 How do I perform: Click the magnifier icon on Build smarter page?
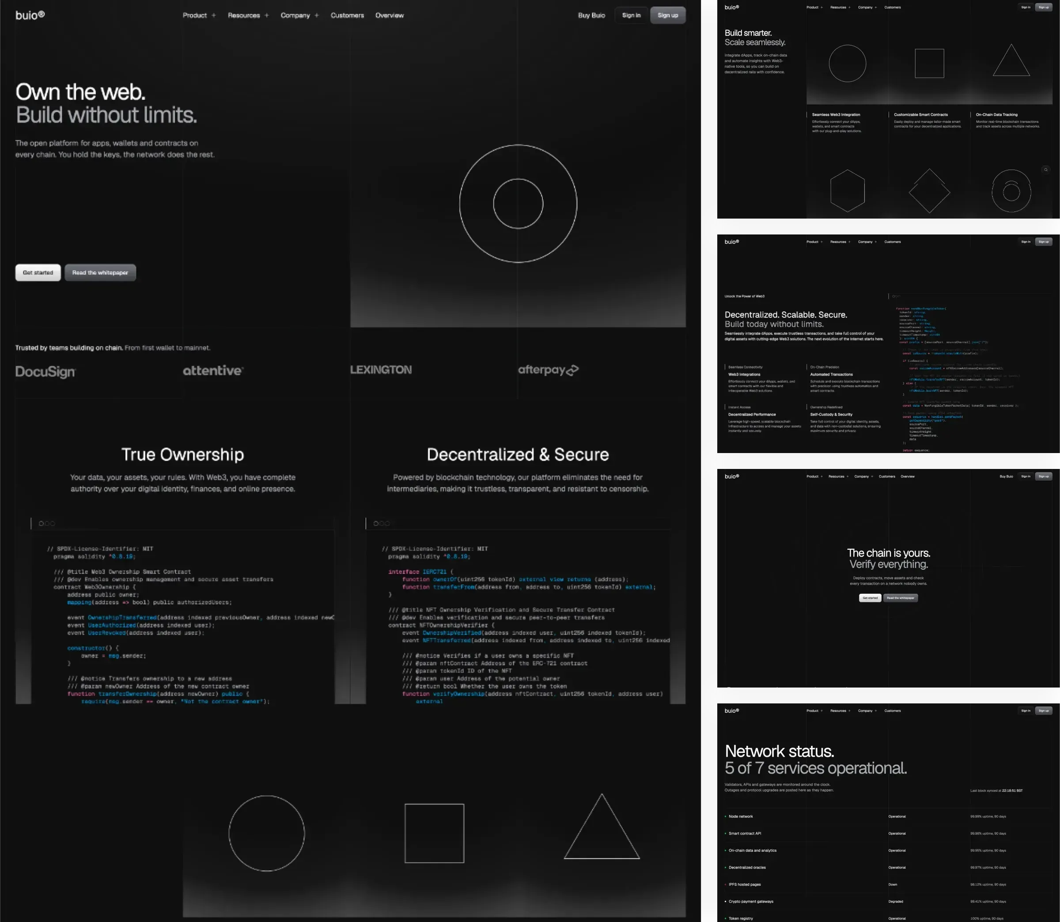coord(1045,170)
